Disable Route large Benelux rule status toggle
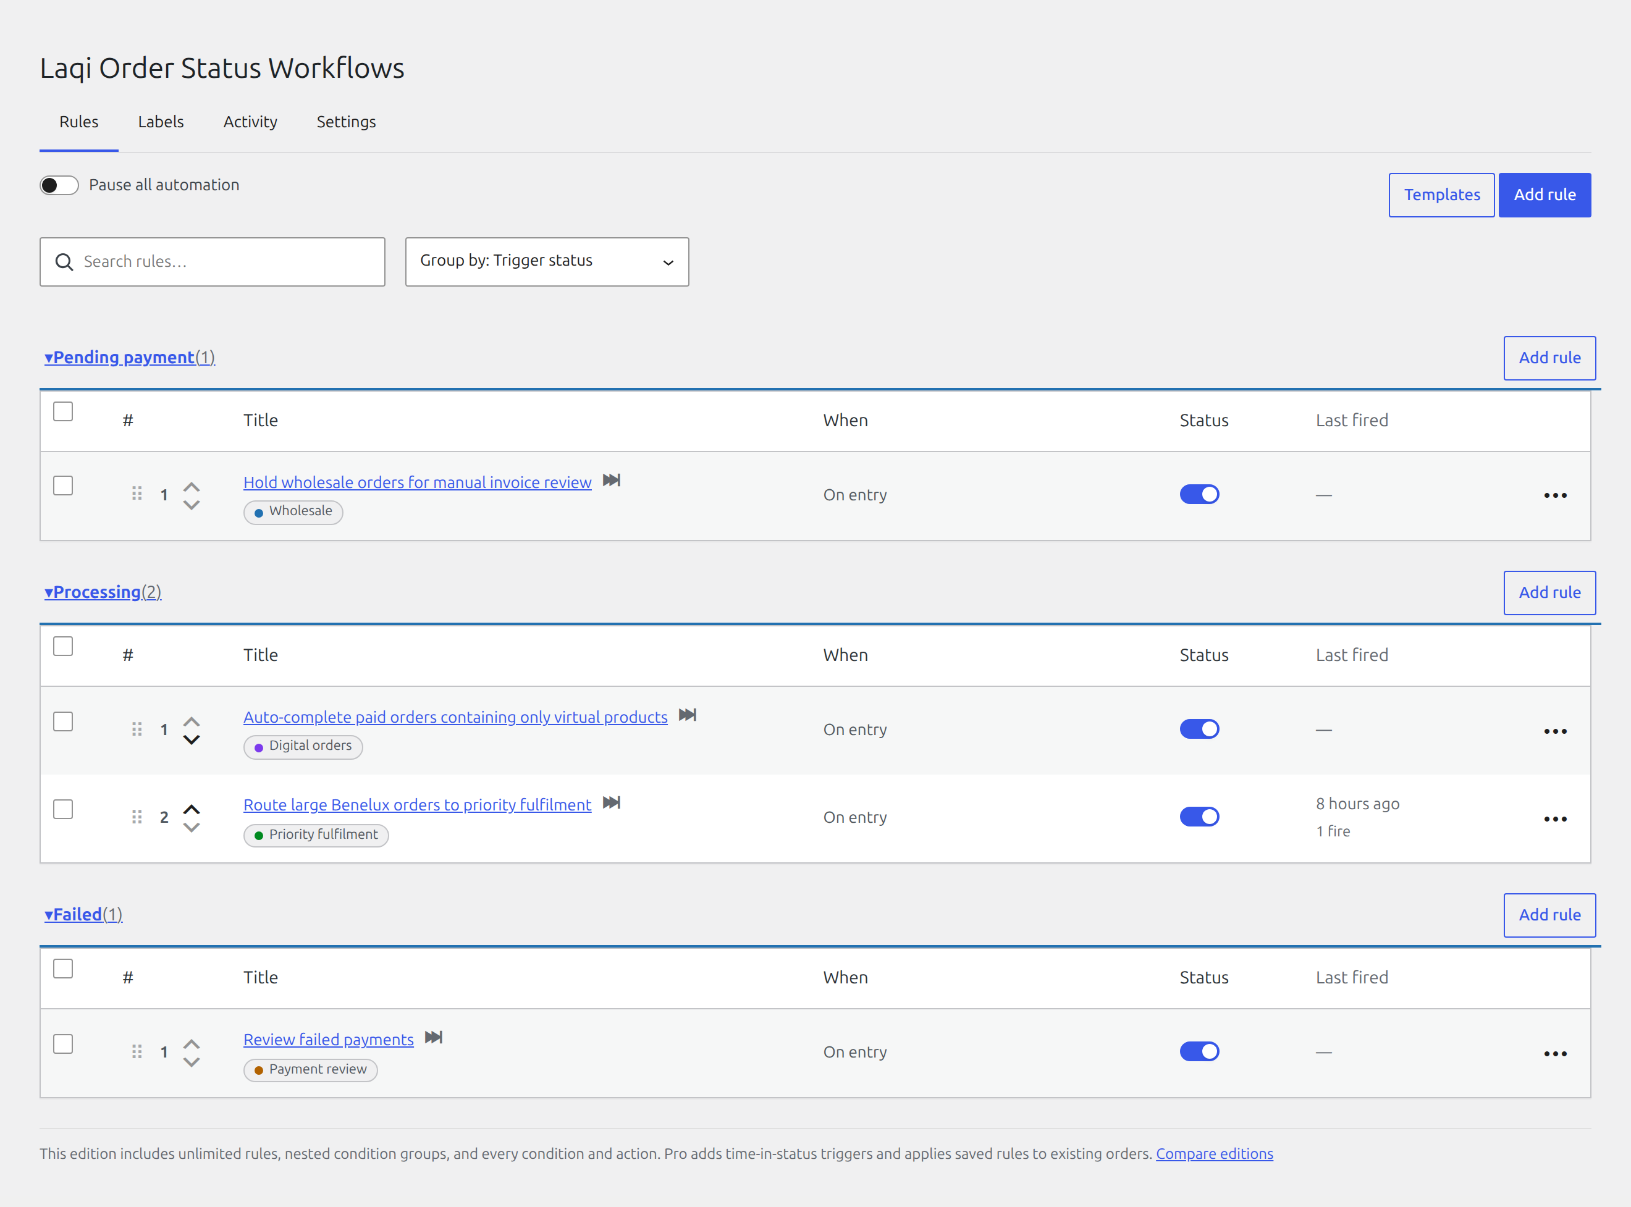The width and height of the screenshot is (1631, 1207). [1199, 817]
